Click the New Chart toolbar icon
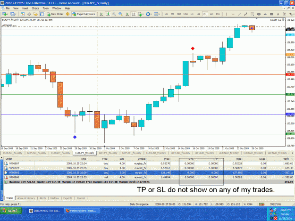Viewport: 295px width, 221px height. pyautogui.click(x=4, y=14)
